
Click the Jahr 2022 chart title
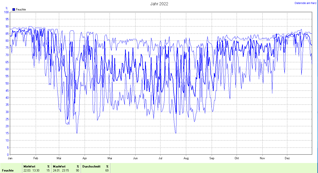159,4
